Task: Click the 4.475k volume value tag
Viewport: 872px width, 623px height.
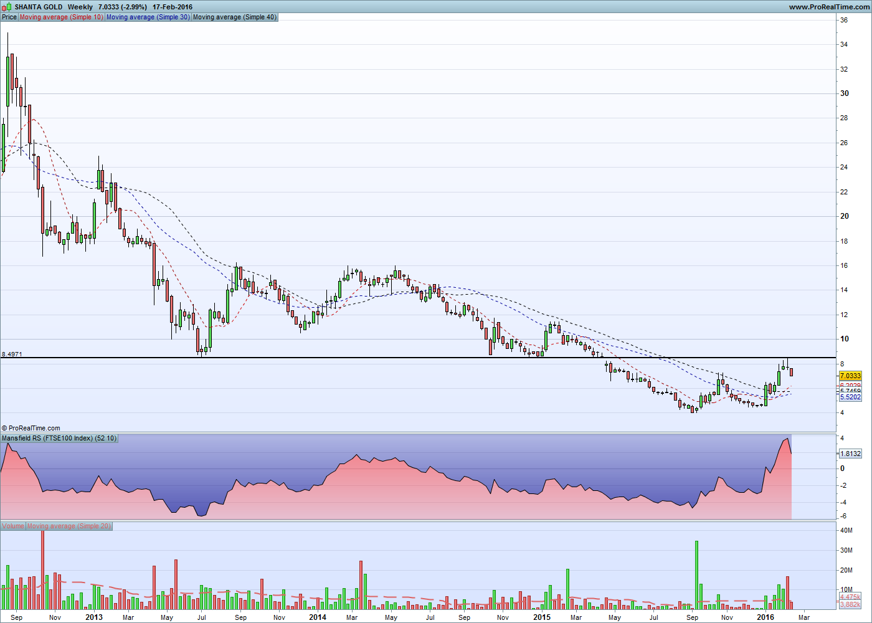Action: (850, 597)
